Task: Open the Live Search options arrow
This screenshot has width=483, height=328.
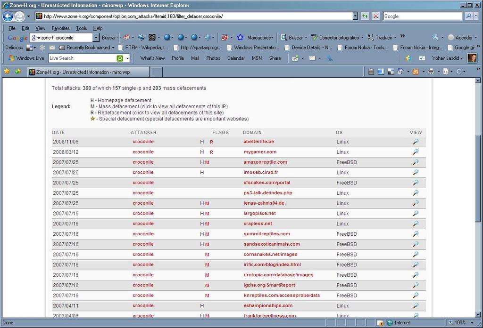Action: [127, 58]
